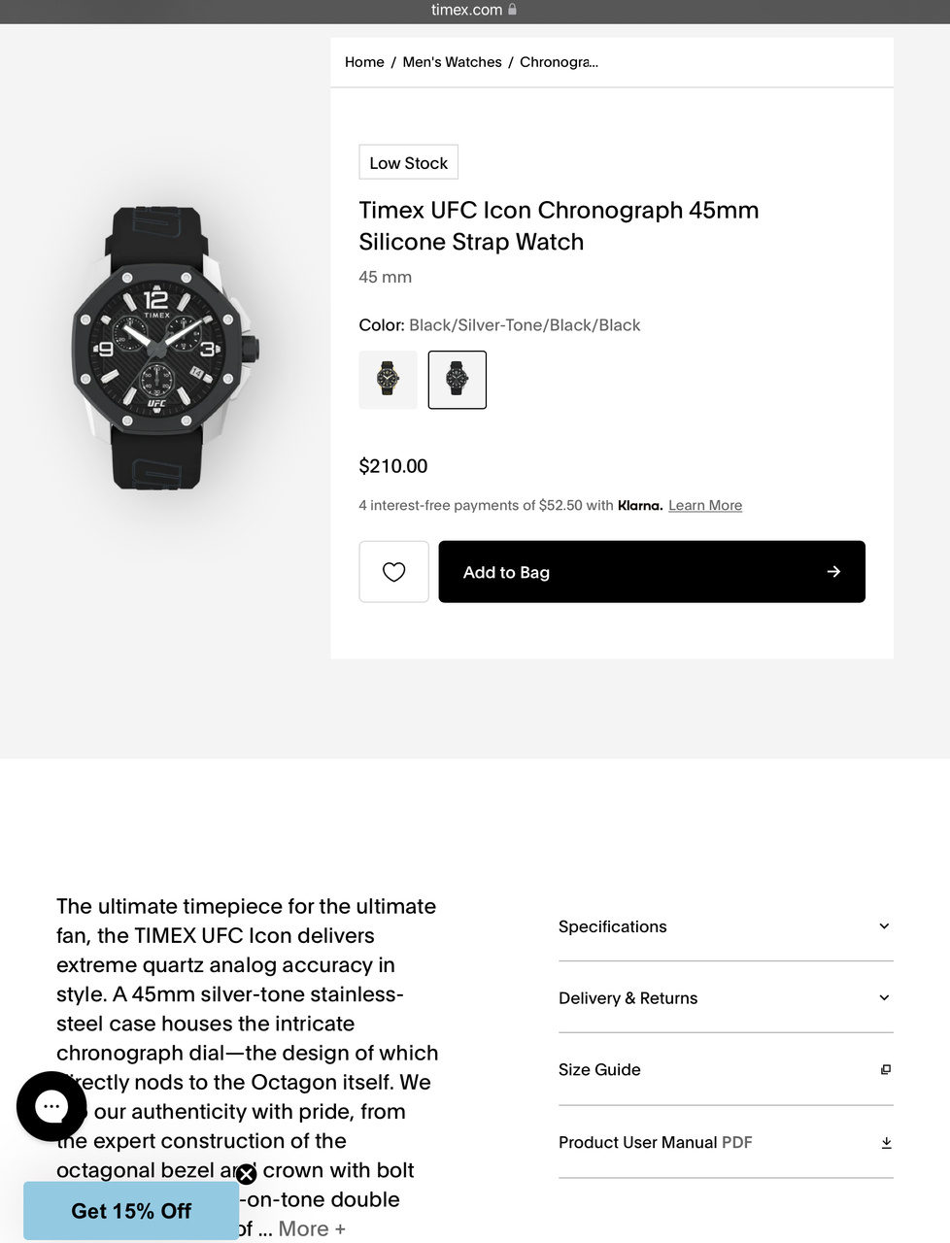Click the Get 15% Off button
This screenshot has height=1243, width=950.
[x=131, y=1211]
